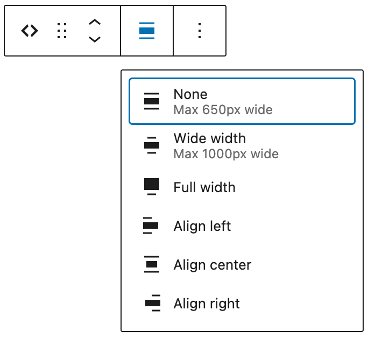Click the code block type icon

tap(30, 31)
